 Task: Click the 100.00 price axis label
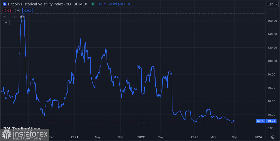click(273, 61)
